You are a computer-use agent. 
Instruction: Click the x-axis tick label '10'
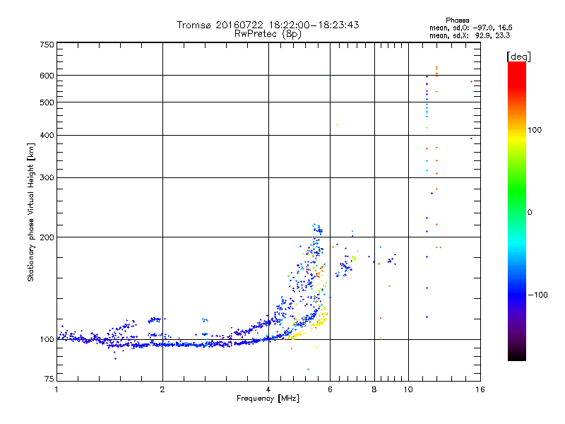tap(408, 389)
